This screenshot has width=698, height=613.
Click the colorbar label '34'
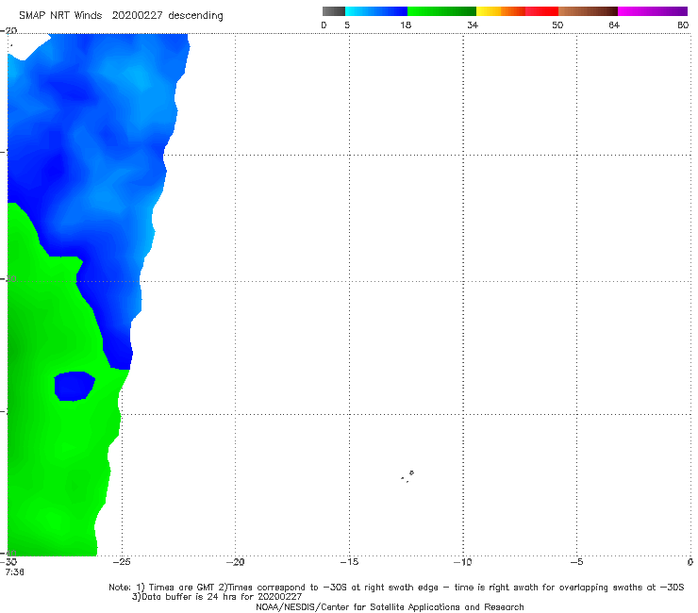pos(473,25)
